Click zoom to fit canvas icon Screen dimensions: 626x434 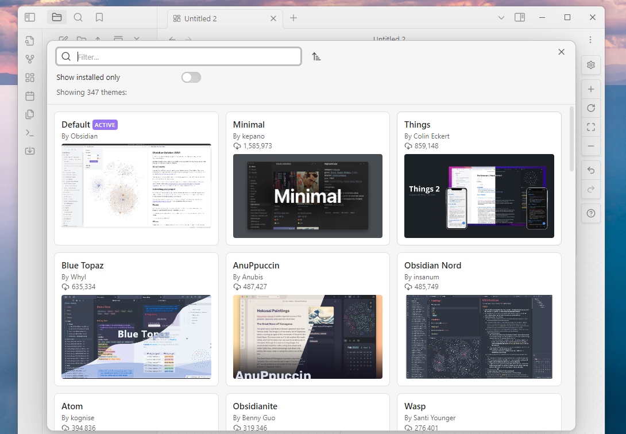[x=591, y=127]
